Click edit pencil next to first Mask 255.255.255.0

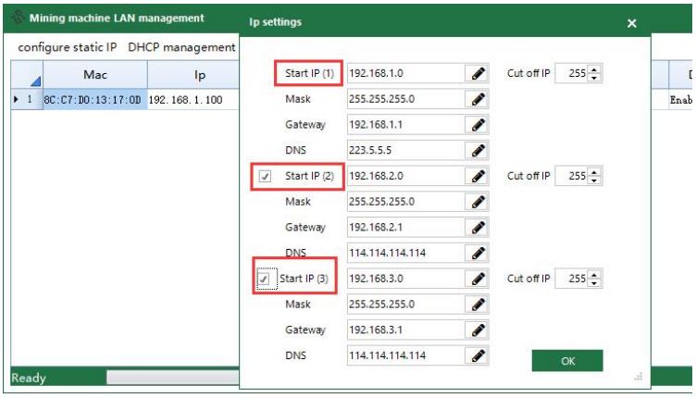click(x=478, y=98)
